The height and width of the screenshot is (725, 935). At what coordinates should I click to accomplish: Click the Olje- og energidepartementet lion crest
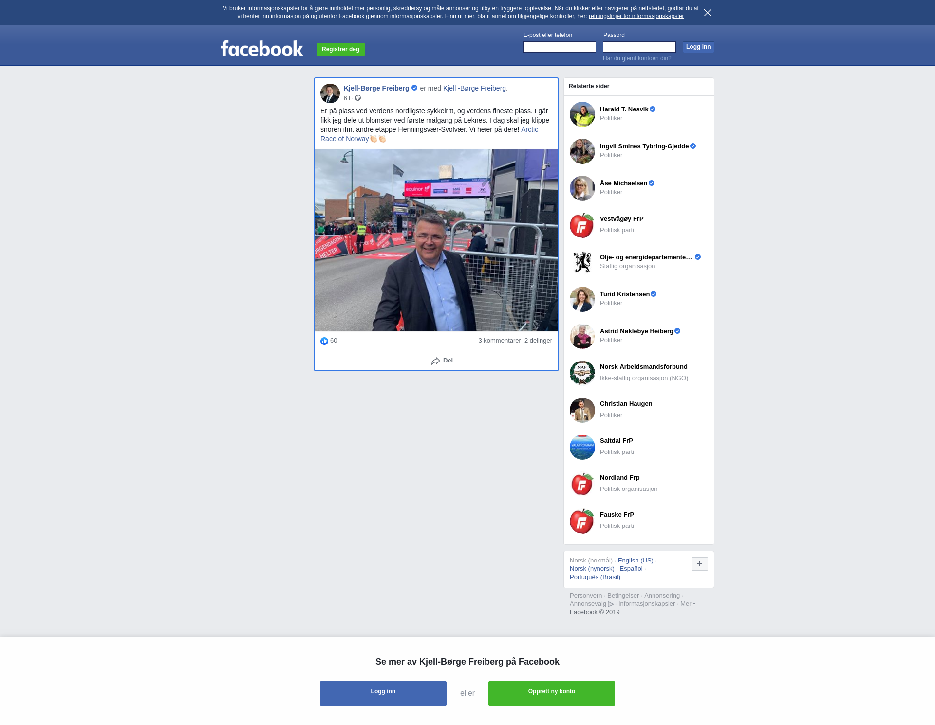pos(582,262)
